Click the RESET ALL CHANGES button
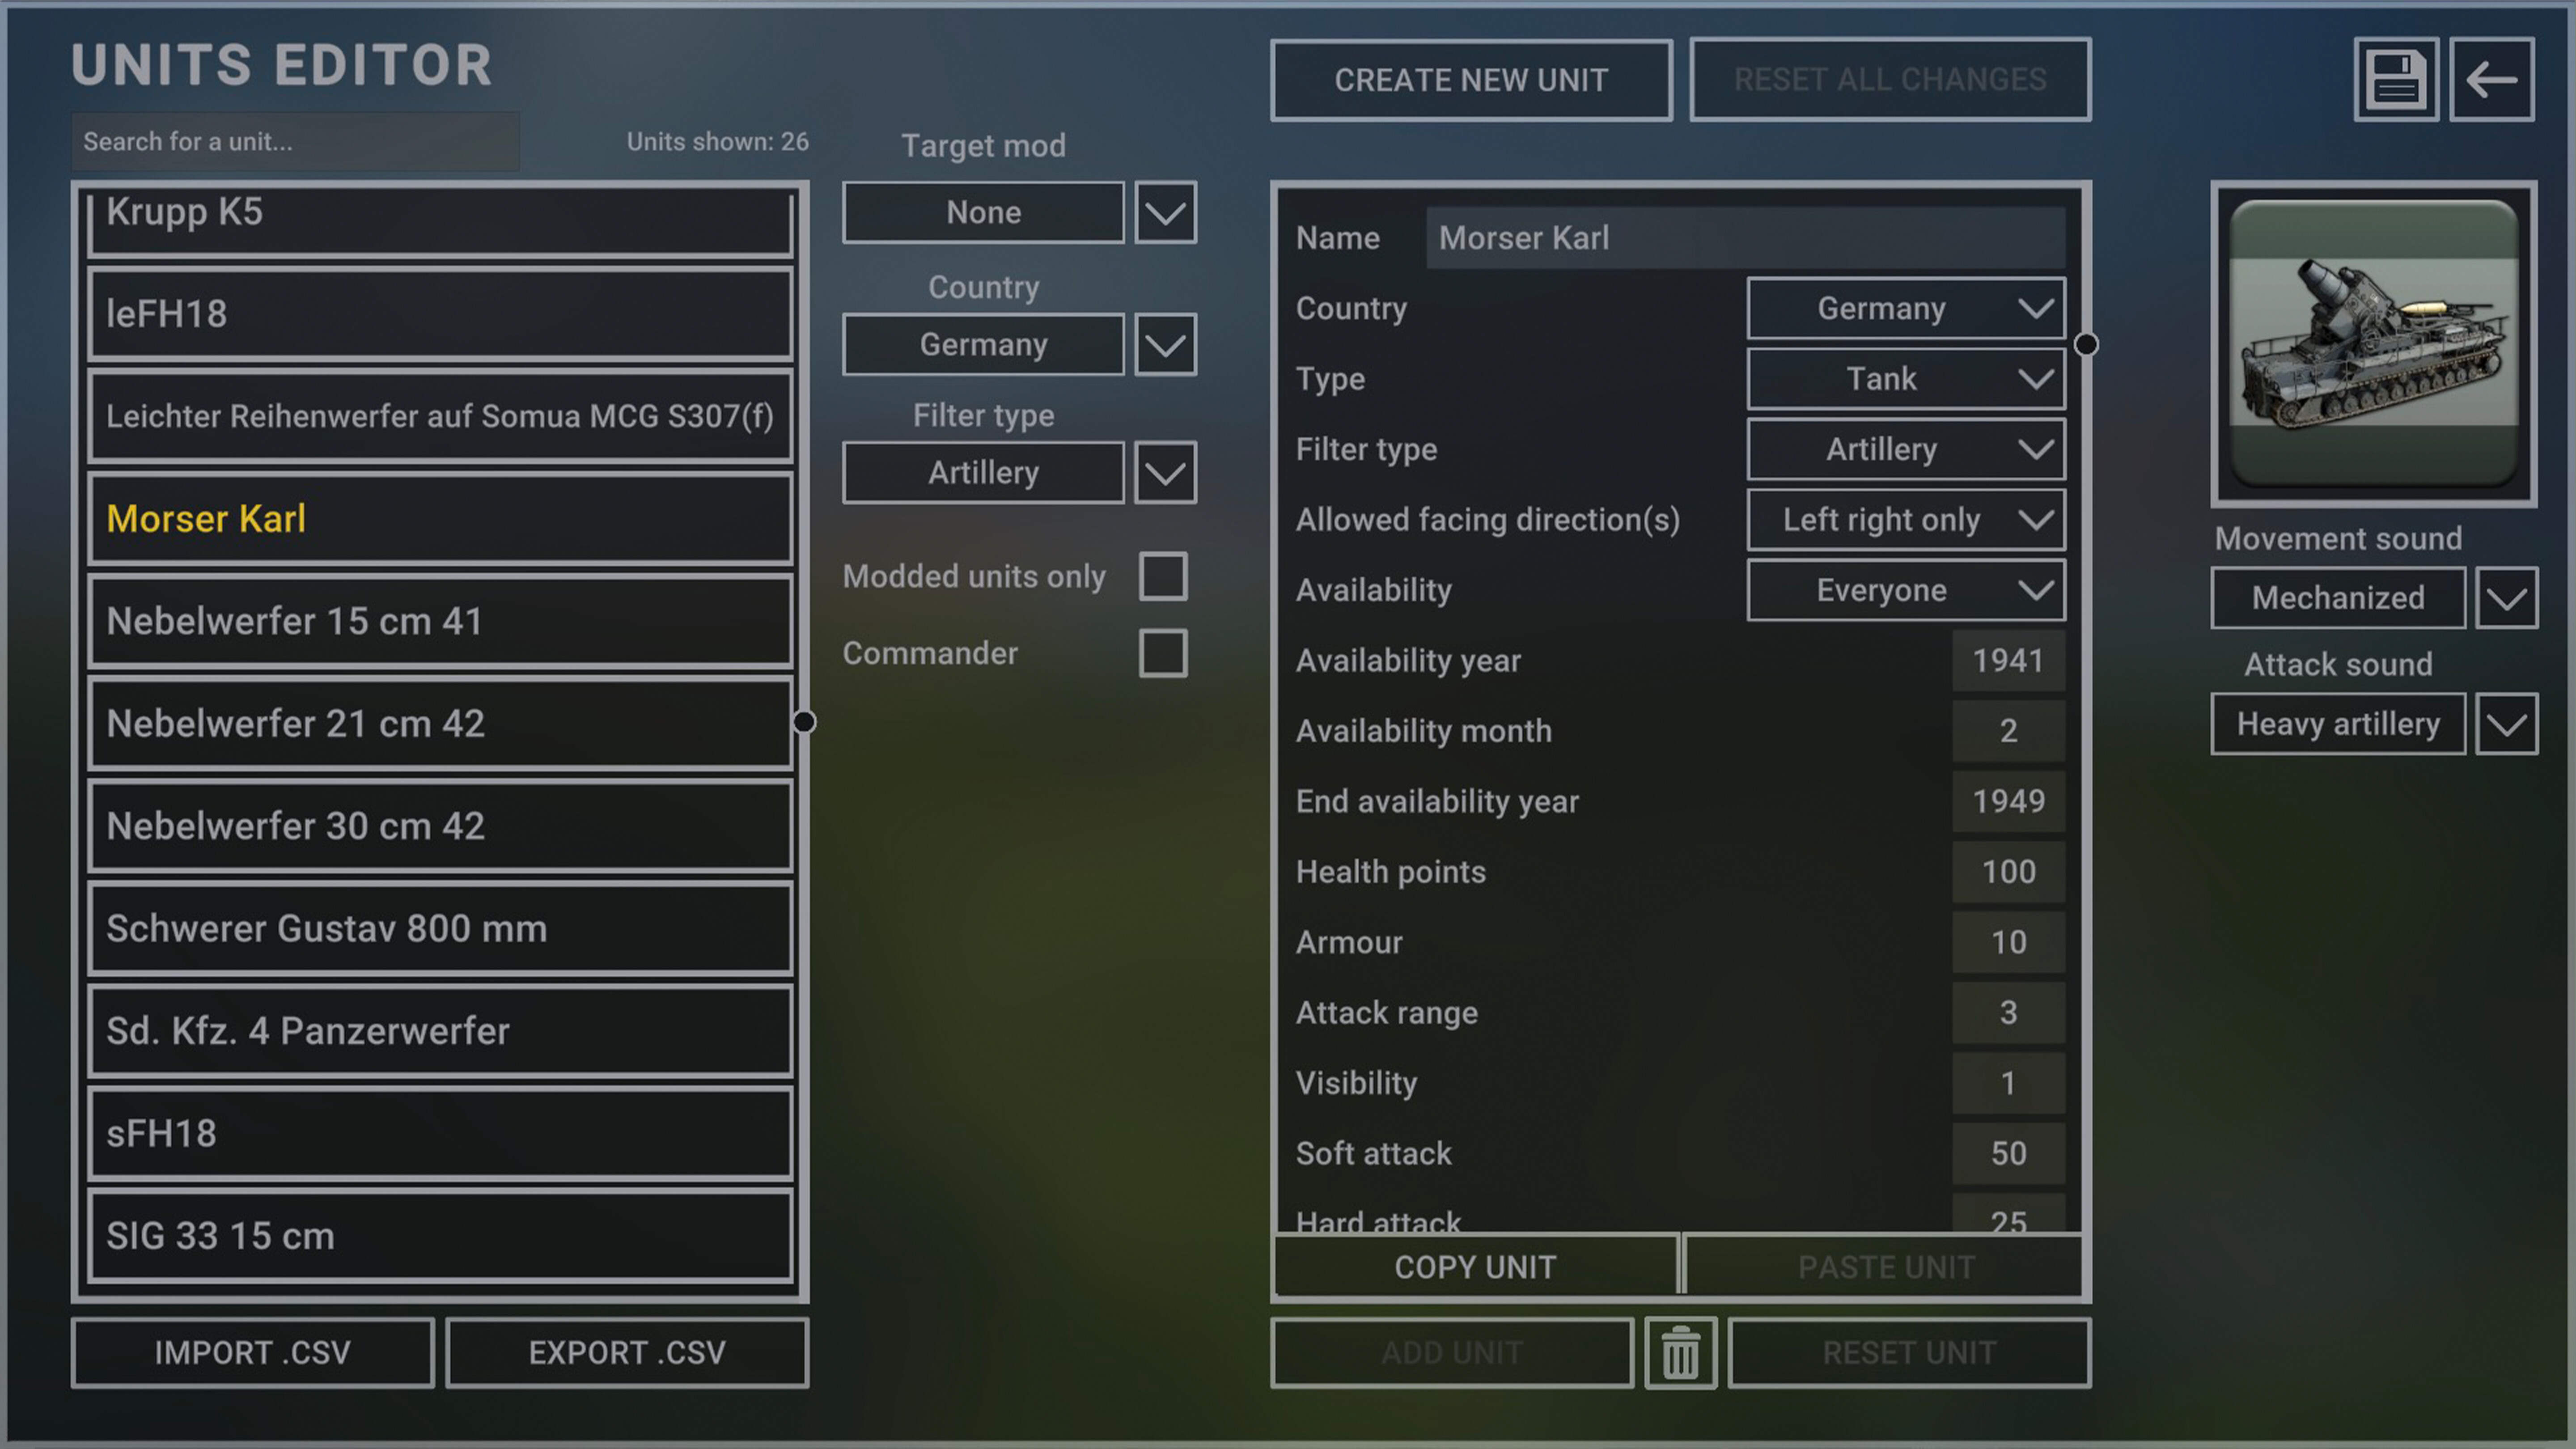 [x=1890, y=80]
